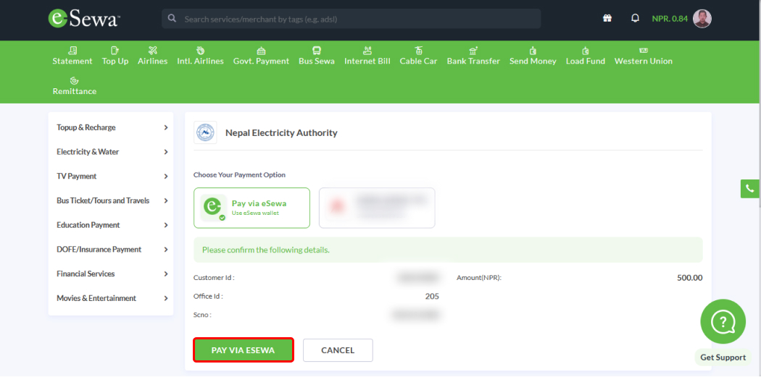Open Remittance menu item

[x=74, y=86]
